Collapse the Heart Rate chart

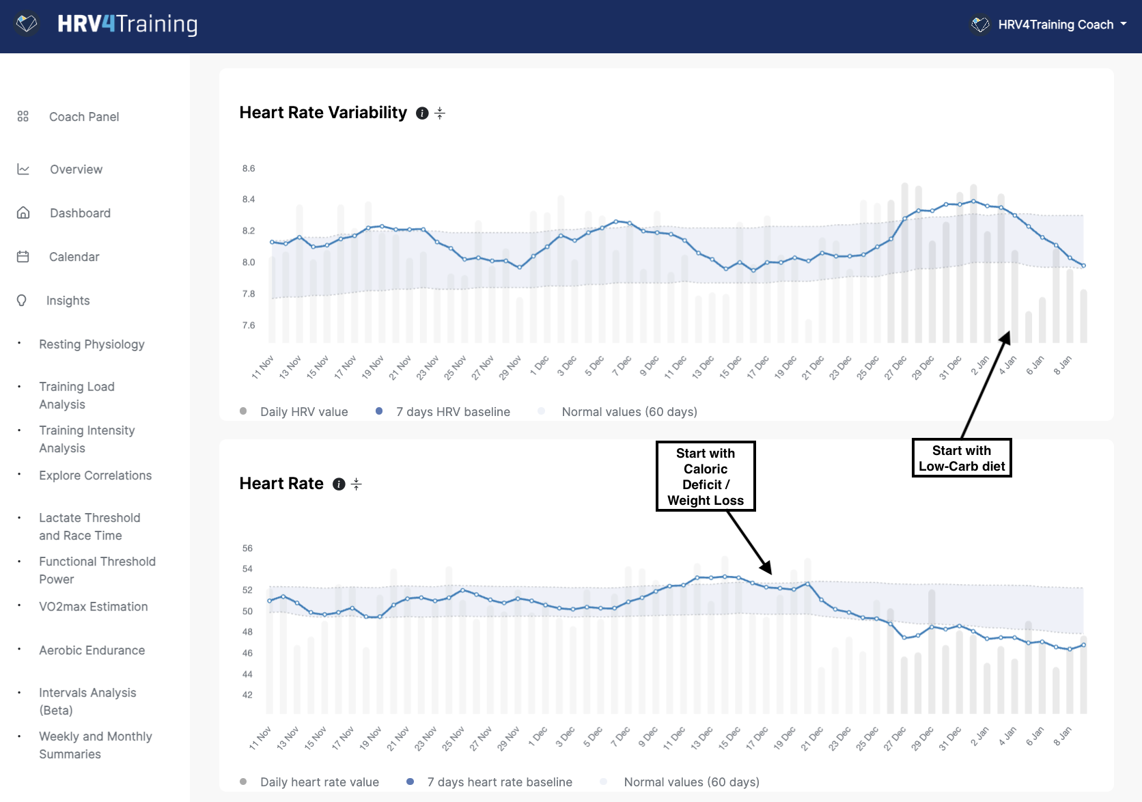click(357, 484)
